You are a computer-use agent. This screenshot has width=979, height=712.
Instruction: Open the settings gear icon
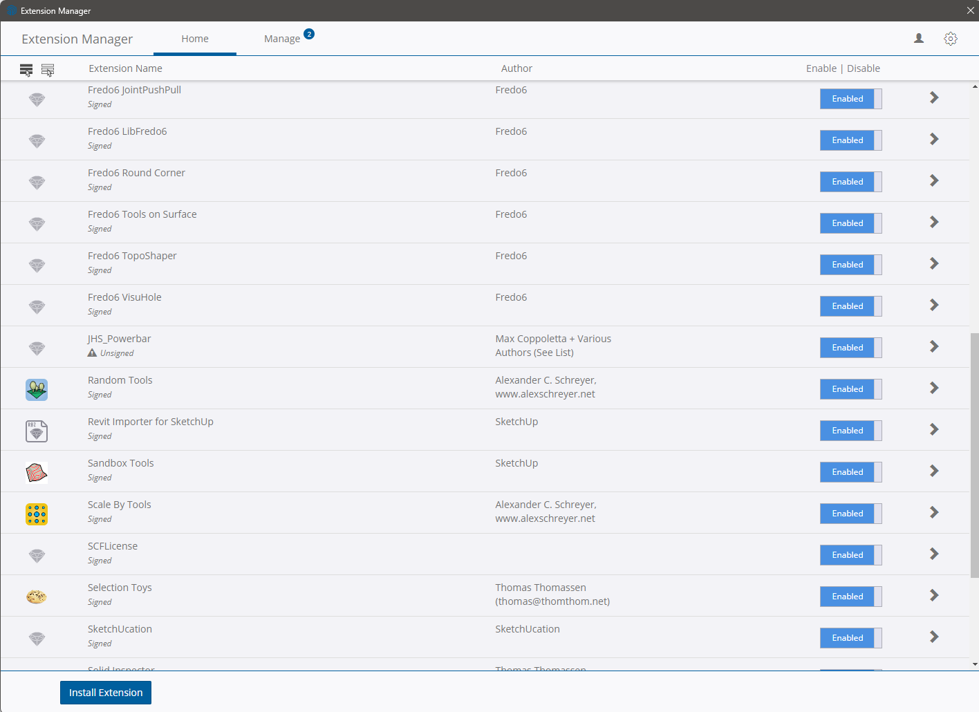(951, 39)
